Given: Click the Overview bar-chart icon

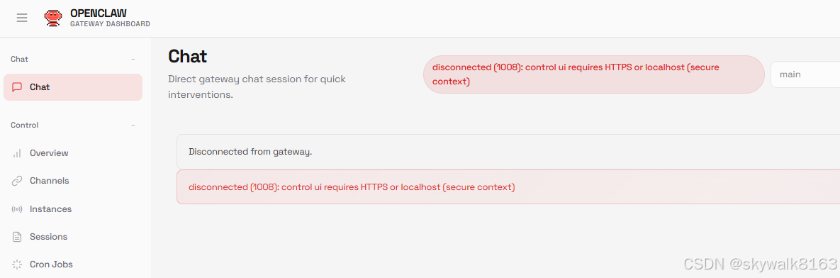Looking at the screenshot, I should (x=17, y=153).
